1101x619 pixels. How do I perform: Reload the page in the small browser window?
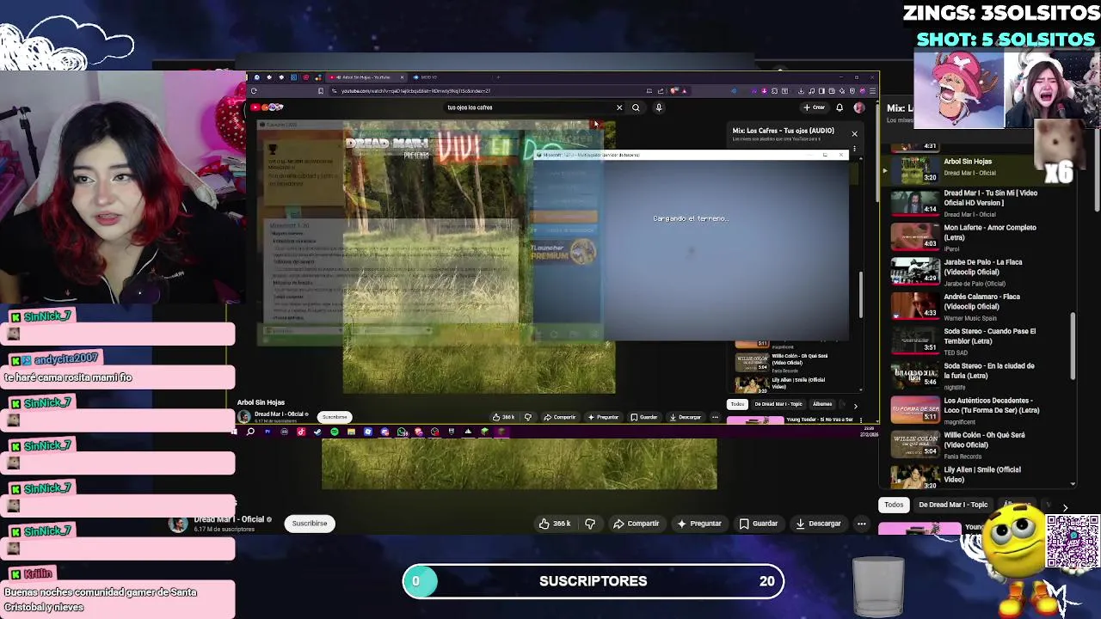[x=254, y=90]
